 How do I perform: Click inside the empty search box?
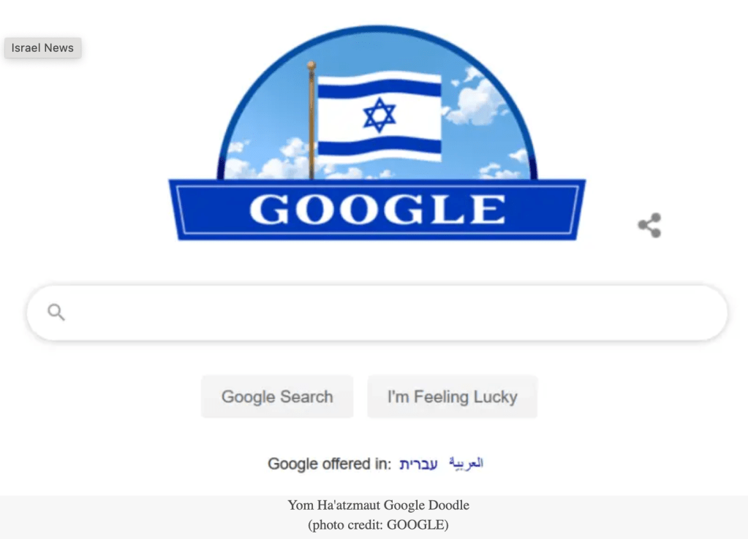(x=377, y=313)
